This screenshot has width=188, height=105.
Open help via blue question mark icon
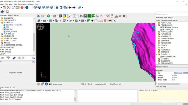27,8
